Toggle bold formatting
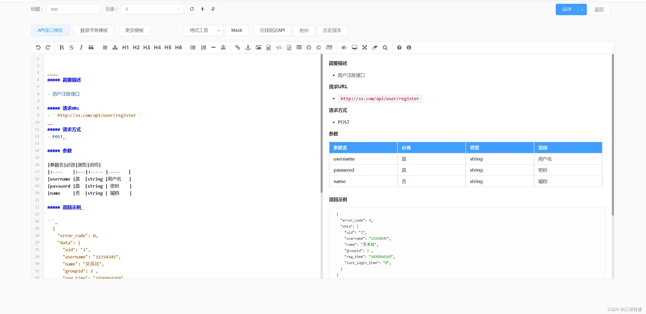Image resolution: width=646 pixels, height=314 pixels. 62,47
